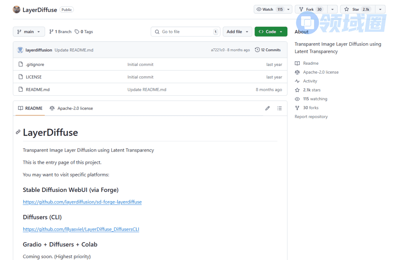Switch to the Apache-2.0 license tab
Viewport: 399px width, 260px height.
[71, 108]
